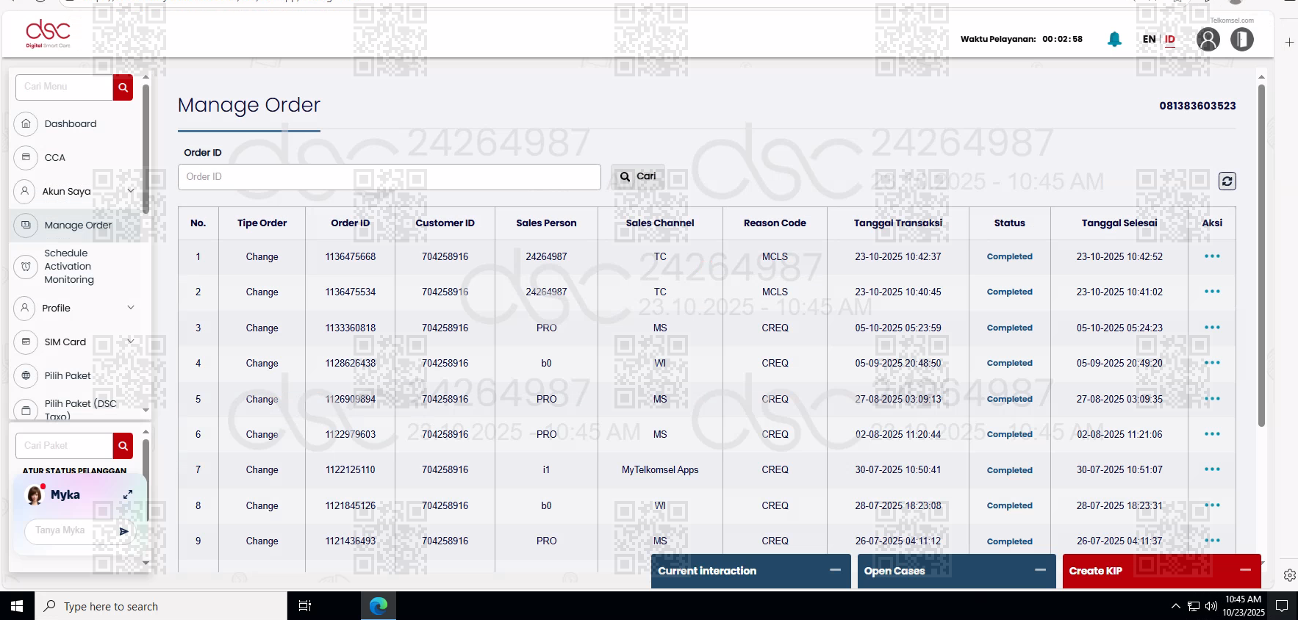This screenshot has height=620, width=1298.
Task: Click the Profile person icon
Action: point(24,308)
